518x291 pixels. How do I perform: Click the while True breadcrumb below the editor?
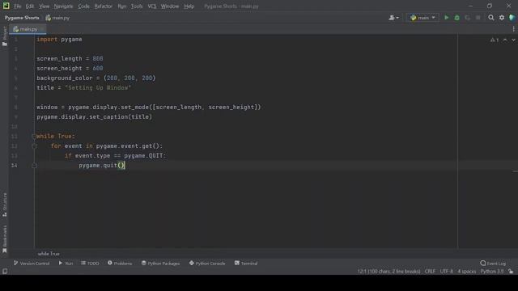pos(49,254)
